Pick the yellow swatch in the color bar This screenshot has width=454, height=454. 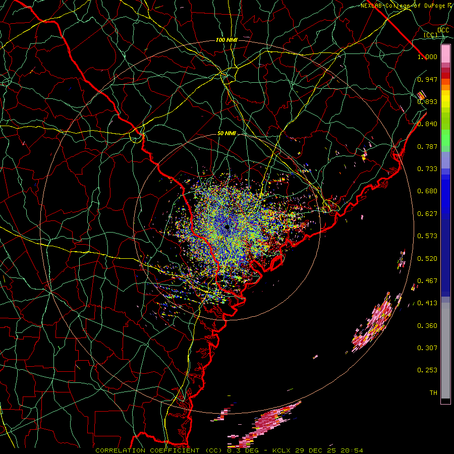pyautogui.click(x=445, y=98)
